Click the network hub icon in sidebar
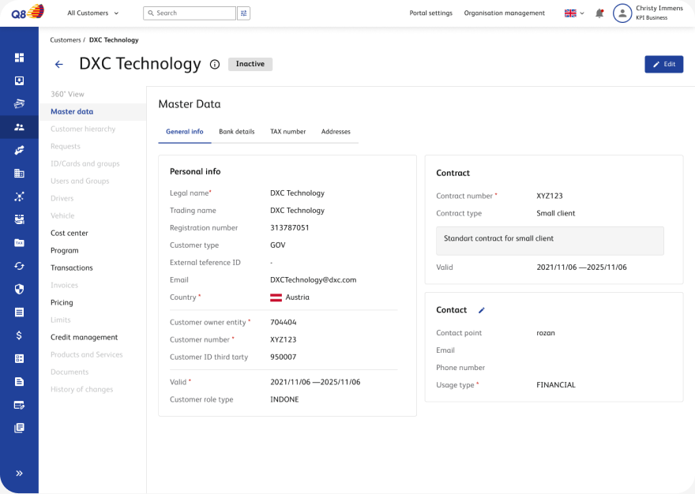The image size is (695, 494). (x=19, y=196)
